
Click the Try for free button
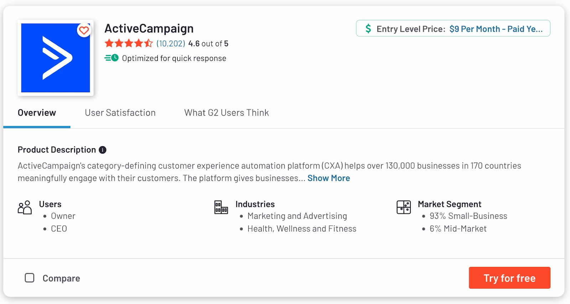point(509,278)
